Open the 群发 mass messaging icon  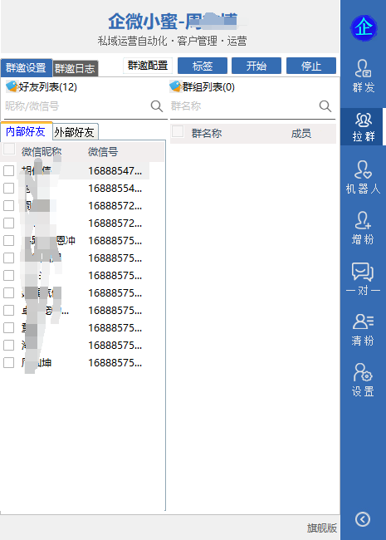pyautogui.click(x=364, y=76)
